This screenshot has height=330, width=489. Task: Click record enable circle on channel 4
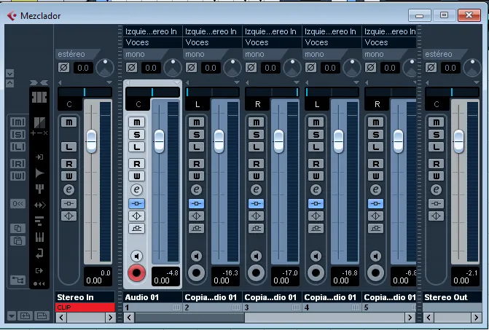pos(315,273)
